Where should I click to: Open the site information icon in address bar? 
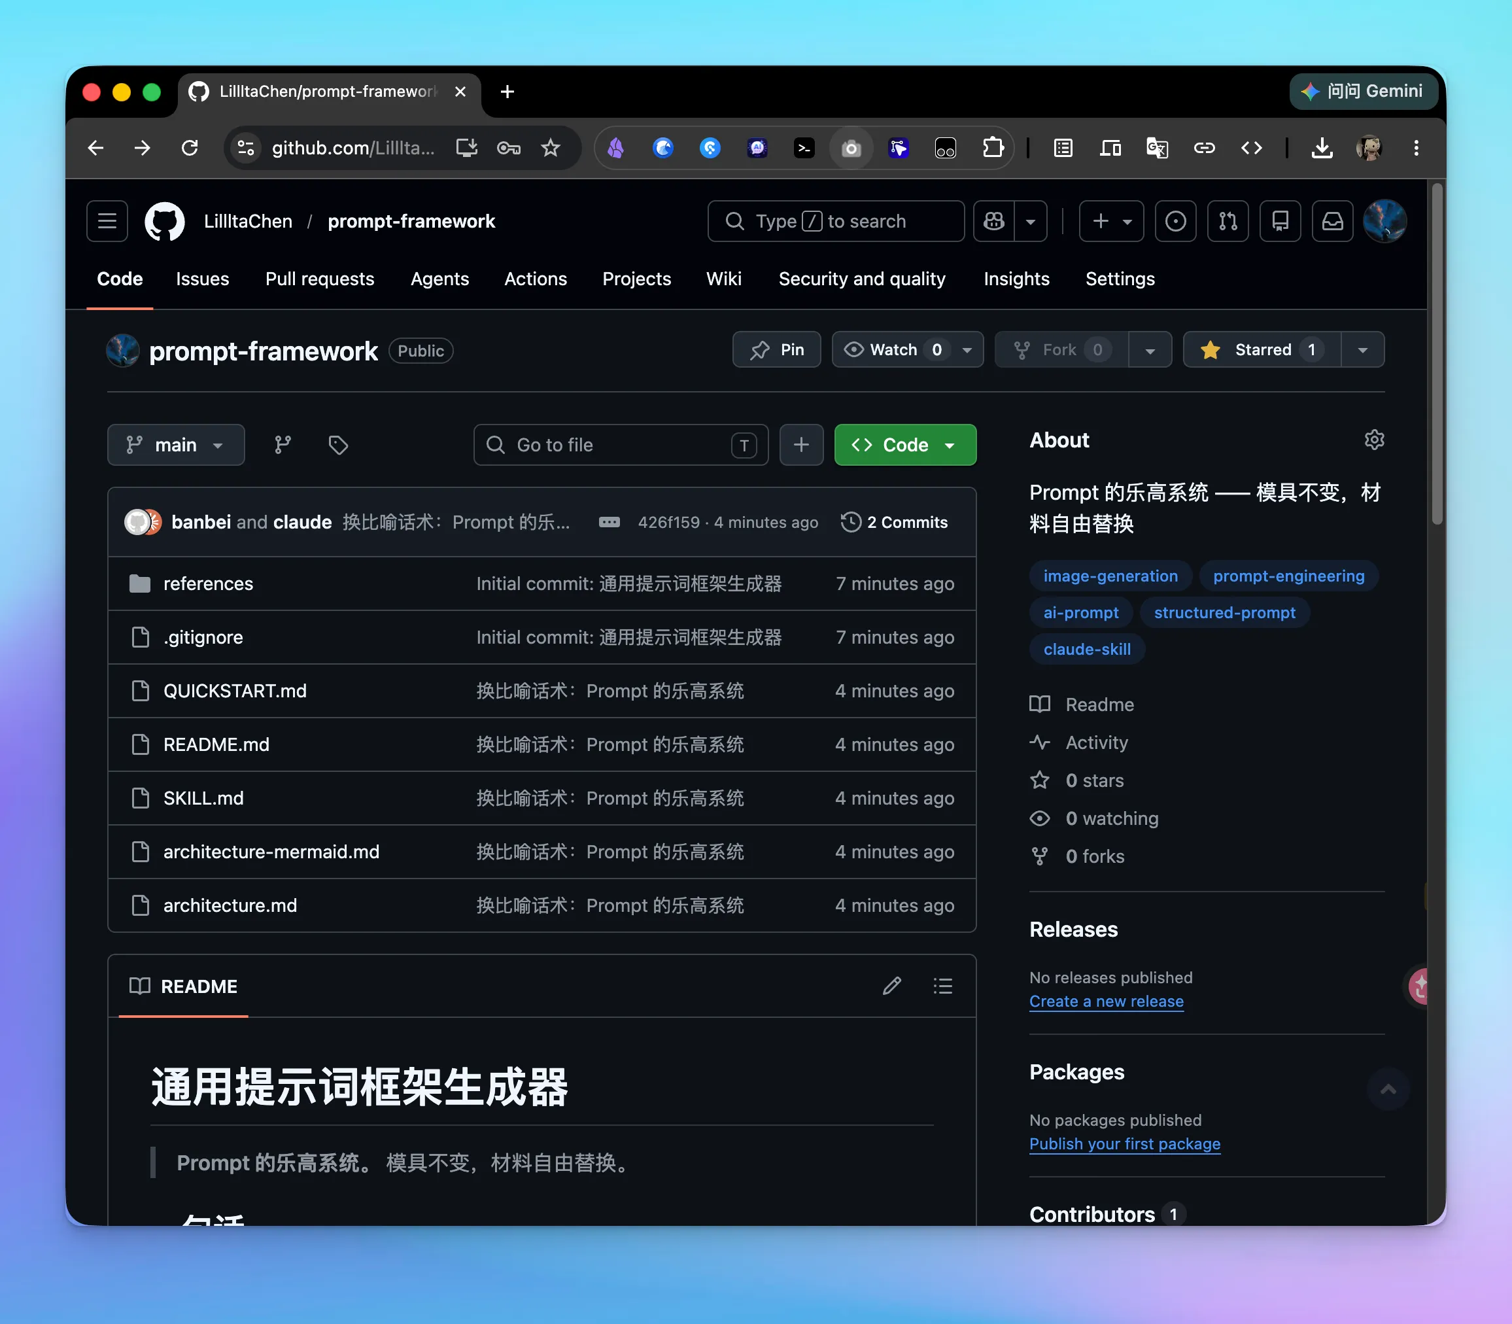(246, 148)
